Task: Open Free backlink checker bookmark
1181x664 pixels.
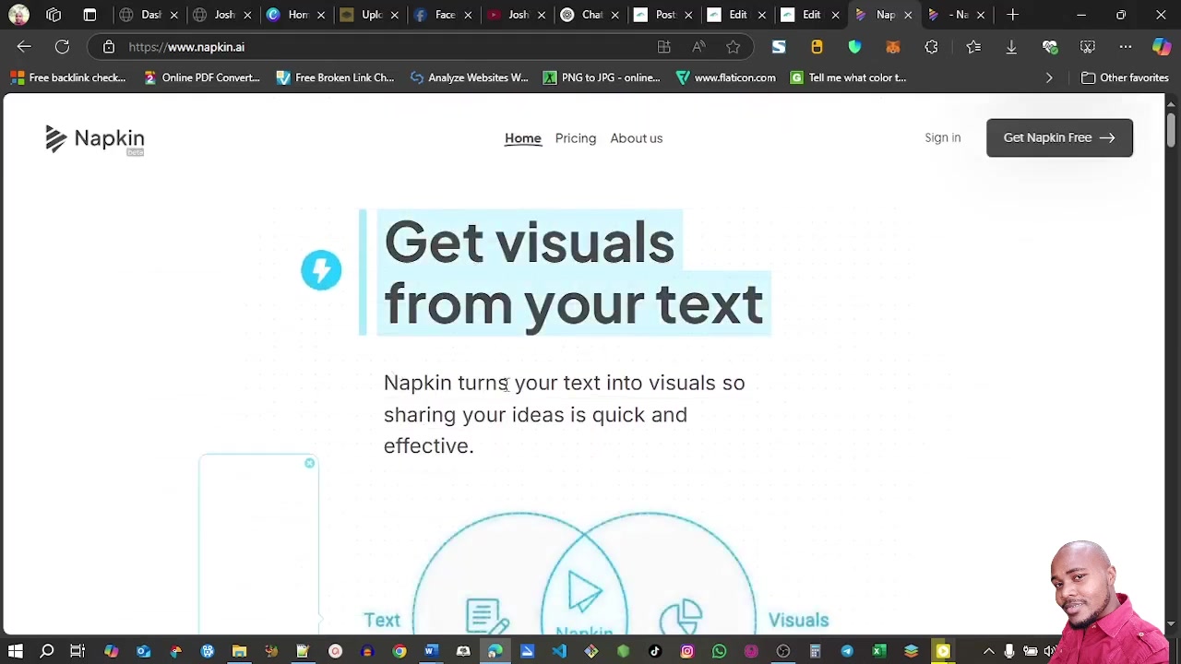Action: coord(68,77)
